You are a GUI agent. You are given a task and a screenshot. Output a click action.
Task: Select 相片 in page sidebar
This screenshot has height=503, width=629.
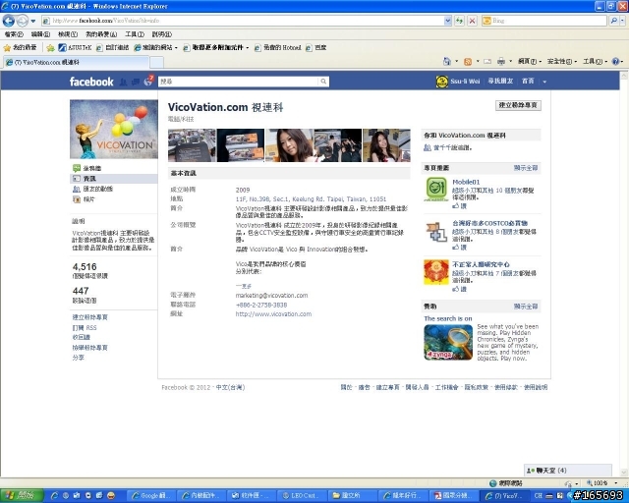tap(88, 199)
